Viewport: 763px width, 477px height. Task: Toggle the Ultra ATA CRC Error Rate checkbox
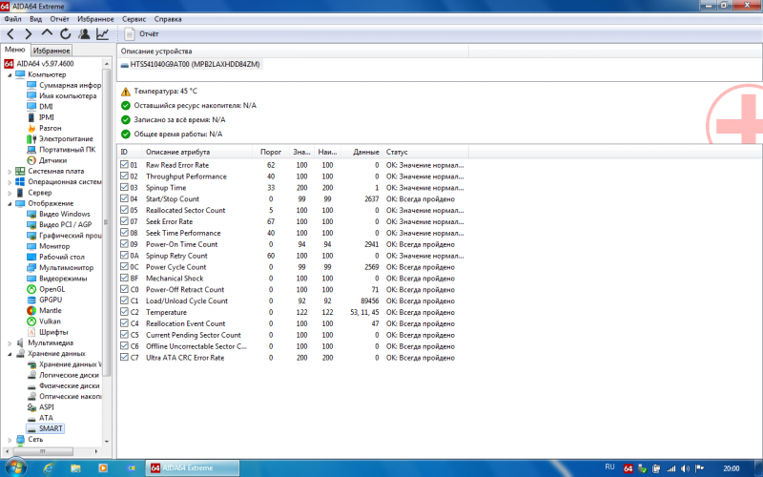tap(124, 358)
